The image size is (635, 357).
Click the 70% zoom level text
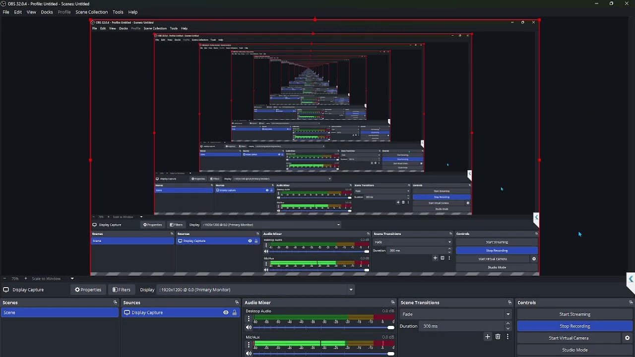click(x=14, y=279)
